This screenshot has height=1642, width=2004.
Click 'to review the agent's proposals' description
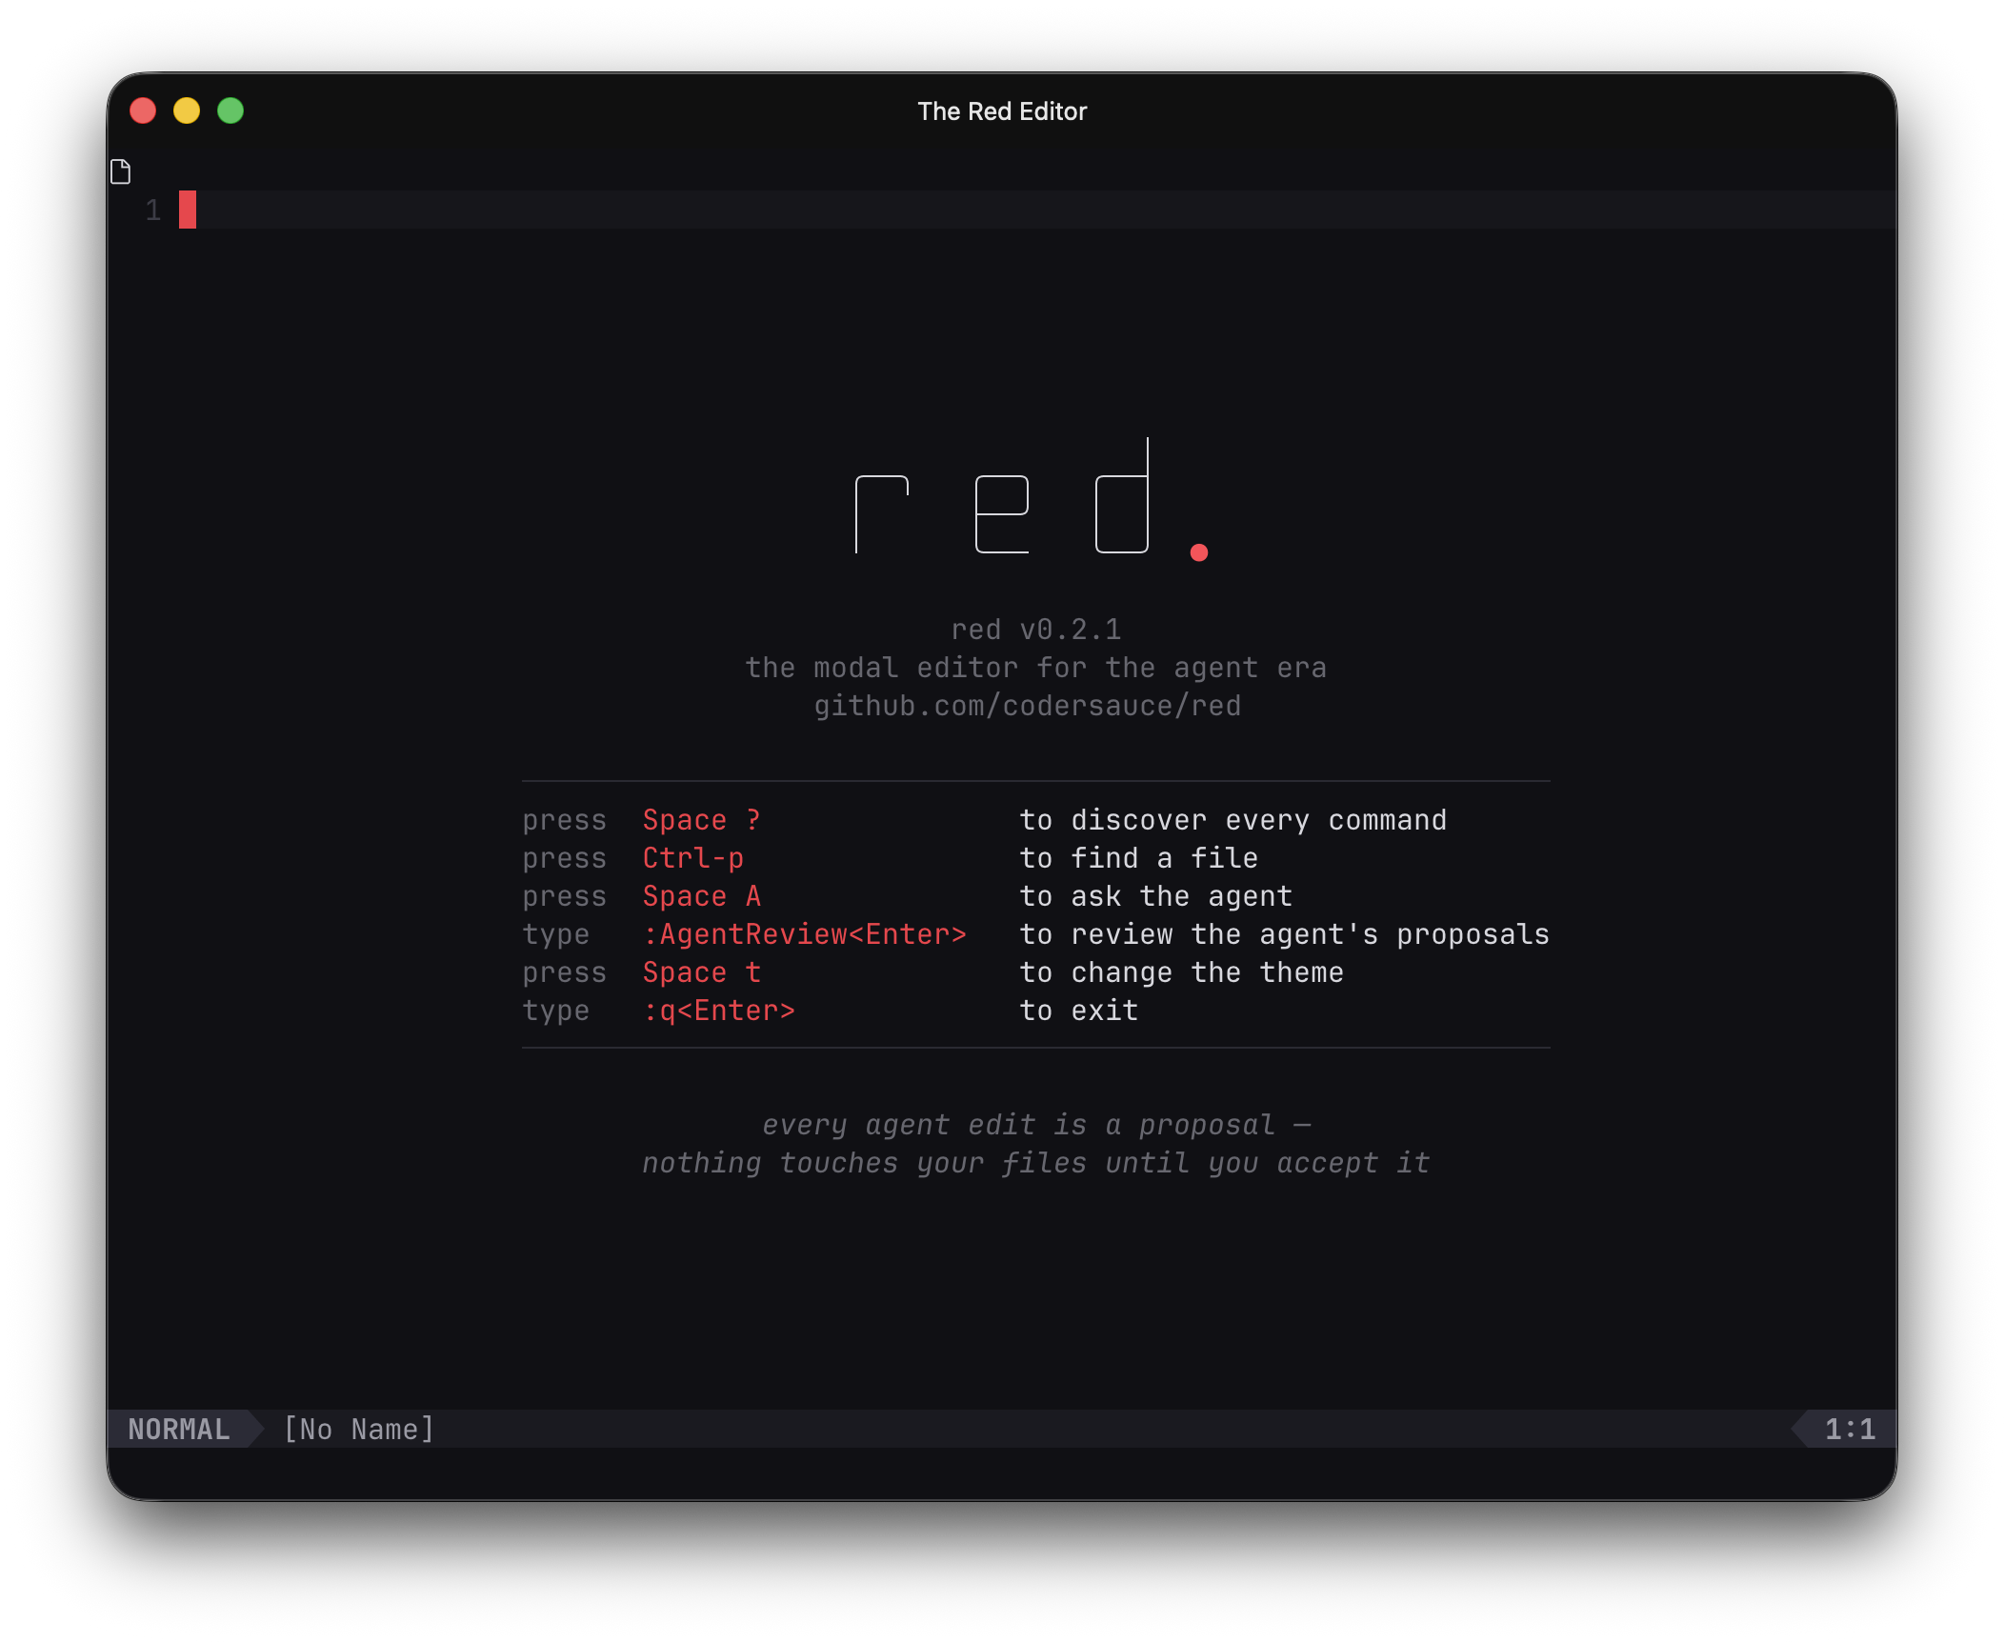click(1285, 934)
